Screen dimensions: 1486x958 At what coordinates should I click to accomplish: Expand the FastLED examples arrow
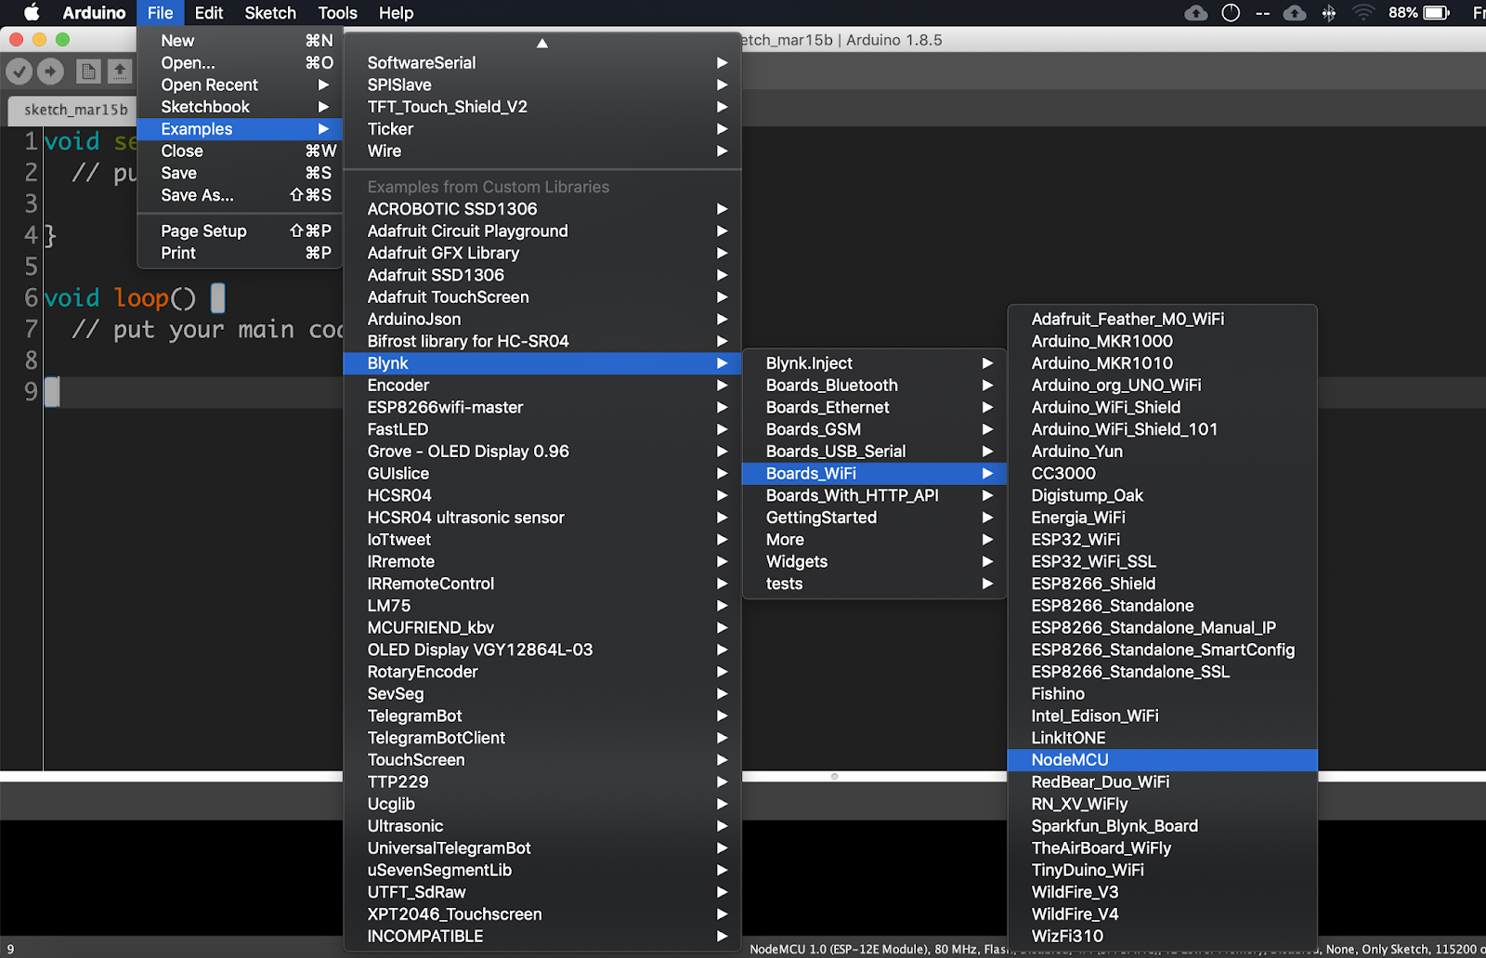point(722,429)
